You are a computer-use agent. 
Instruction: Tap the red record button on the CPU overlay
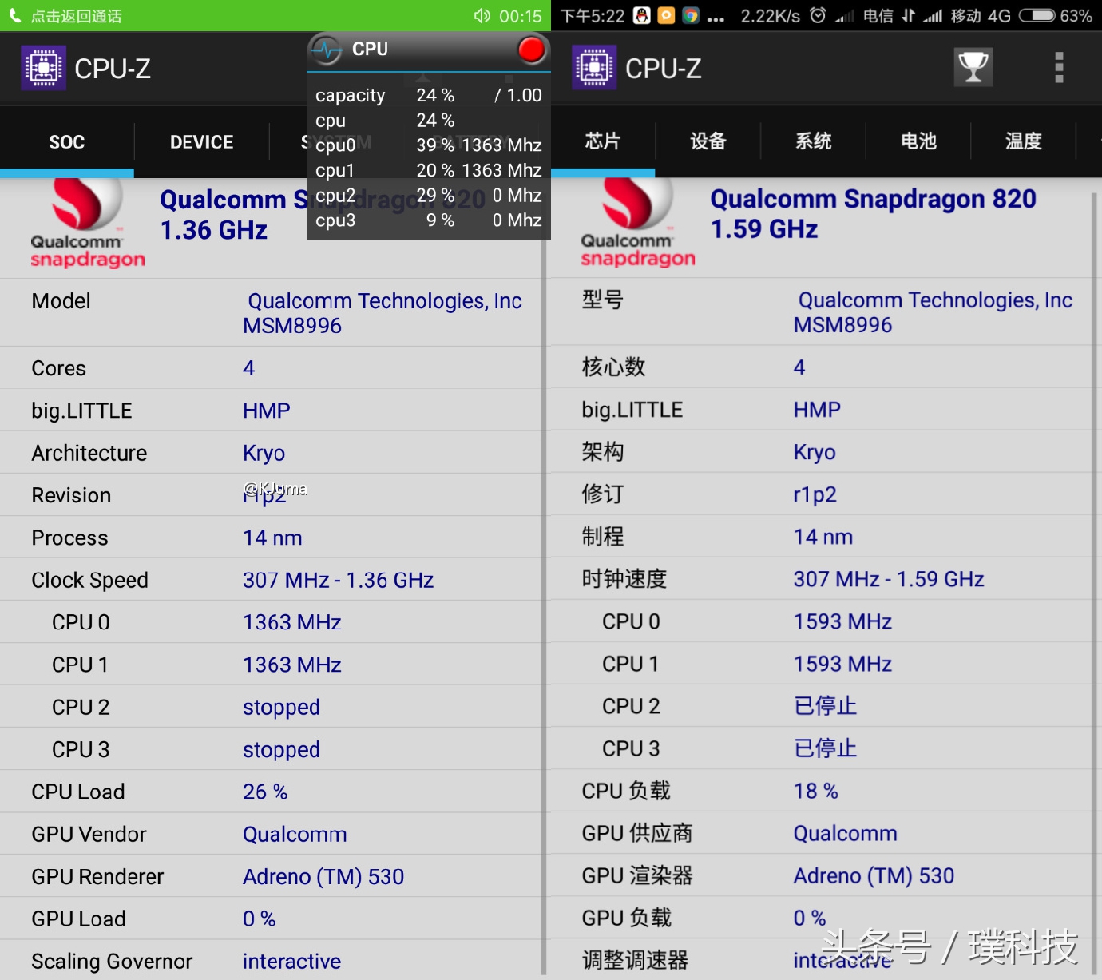tap(531, 50)
